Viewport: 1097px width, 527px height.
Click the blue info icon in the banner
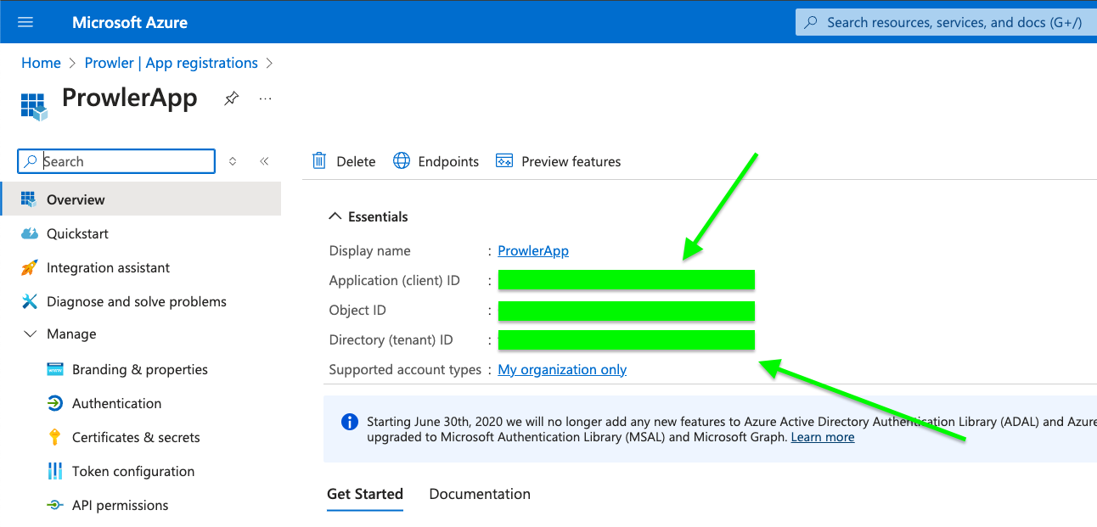(349, 422)
